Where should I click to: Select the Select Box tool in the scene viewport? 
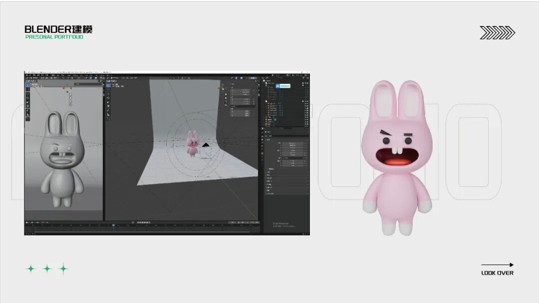click(108, 85)
